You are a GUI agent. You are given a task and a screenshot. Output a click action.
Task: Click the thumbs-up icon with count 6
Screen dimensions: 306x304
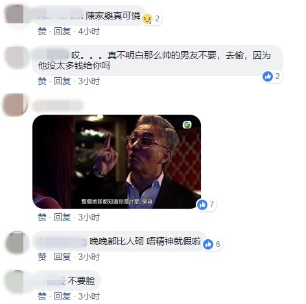[208, 244]
